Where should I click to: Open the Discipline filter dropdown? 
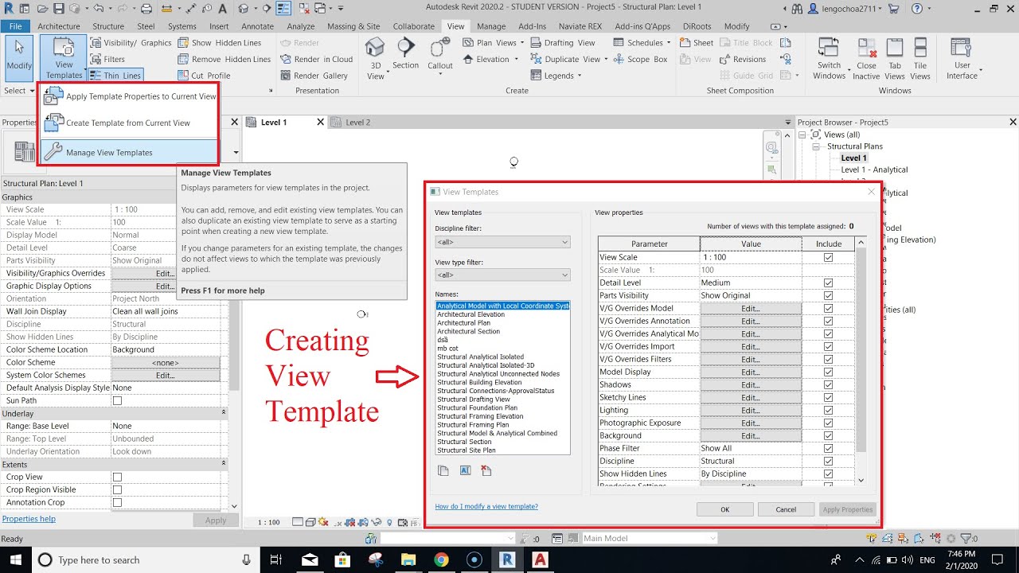(x=502, y=242)
